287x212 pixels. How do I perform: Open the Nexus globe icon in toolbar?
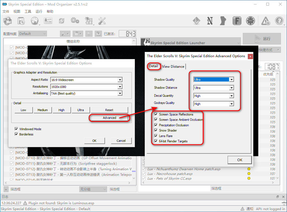coord(35,21)
